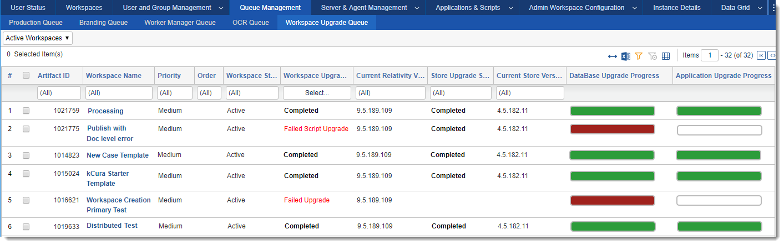The image size is (784, 245).
Task: Click the red Failed Upgrade status text
Action: 307,200
